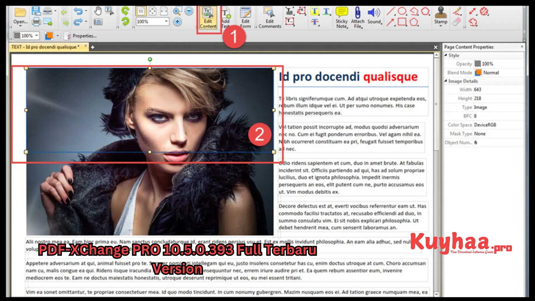Click the Fit Width icon
Screen dimensions: 535x301
[164, 11]
